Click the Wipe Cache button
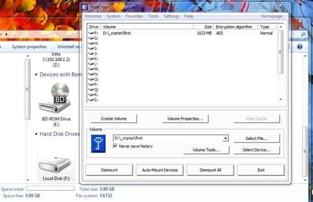The image size is (313, 202). [257, 119]
